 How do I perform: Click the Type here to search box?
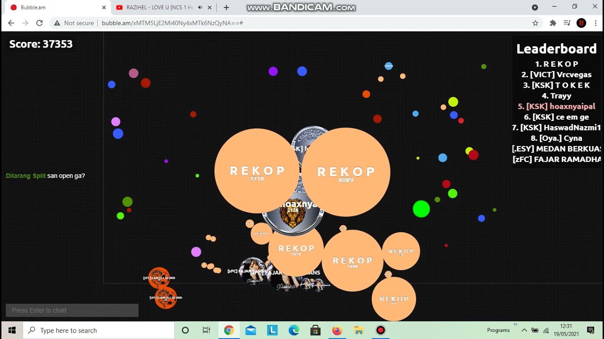(98, 330)
